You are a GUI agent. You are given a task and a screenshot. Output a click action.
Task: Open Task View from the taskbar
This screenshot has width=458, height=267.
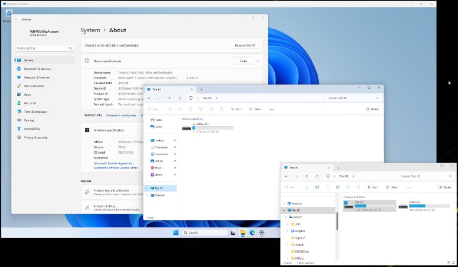(x=233, y=233)
